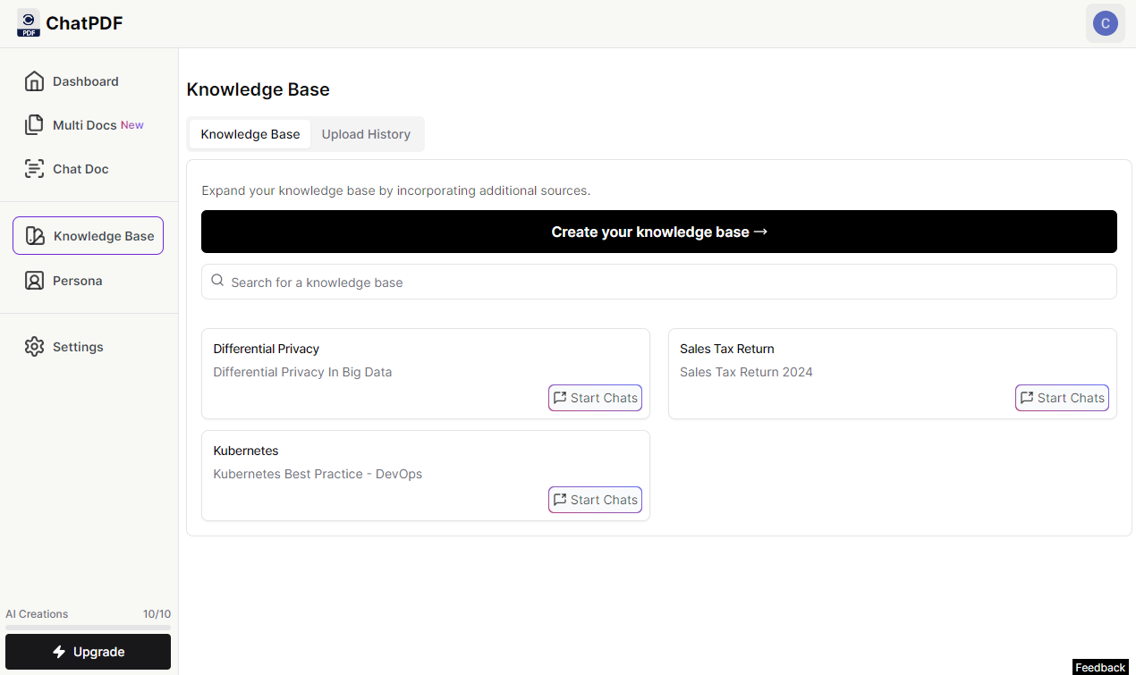Click the Dashboard home icon
Screen dimensions: 1136x675
point(34,81)
